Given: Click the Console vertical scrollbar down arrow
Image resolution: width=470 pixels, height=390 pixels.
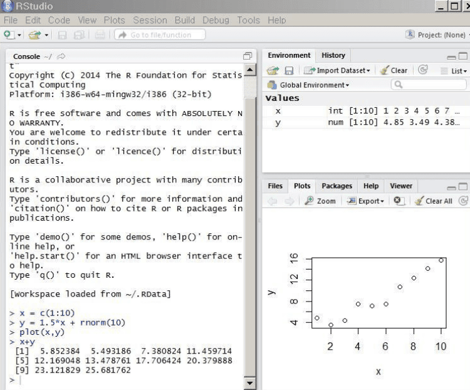Looking at the screenshot, I should click(x=250, y=383).
